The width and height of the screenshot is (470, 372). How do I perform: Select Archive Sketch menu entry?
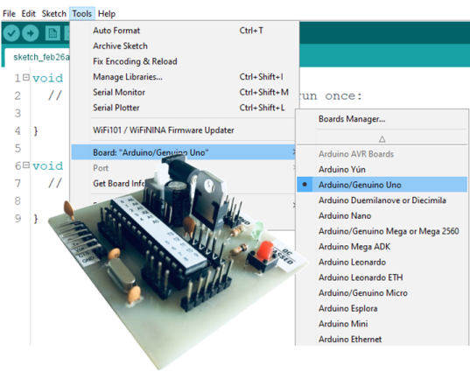[185, 46]
